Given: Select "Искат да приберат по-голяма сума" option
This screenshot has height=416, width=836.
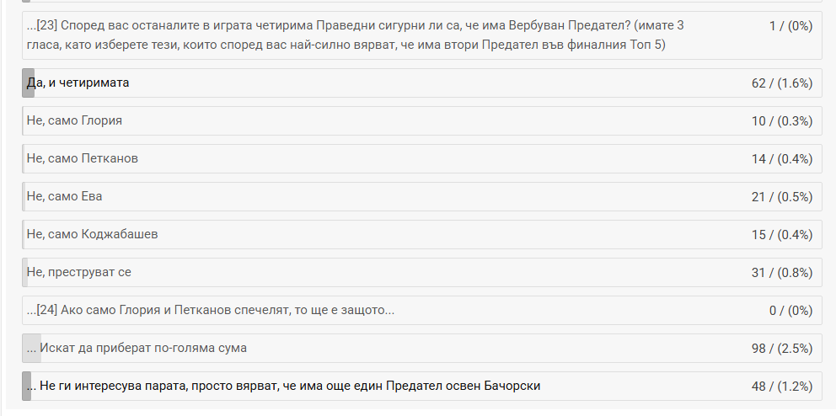Looking at the screenshot, I should coord(143,348).
